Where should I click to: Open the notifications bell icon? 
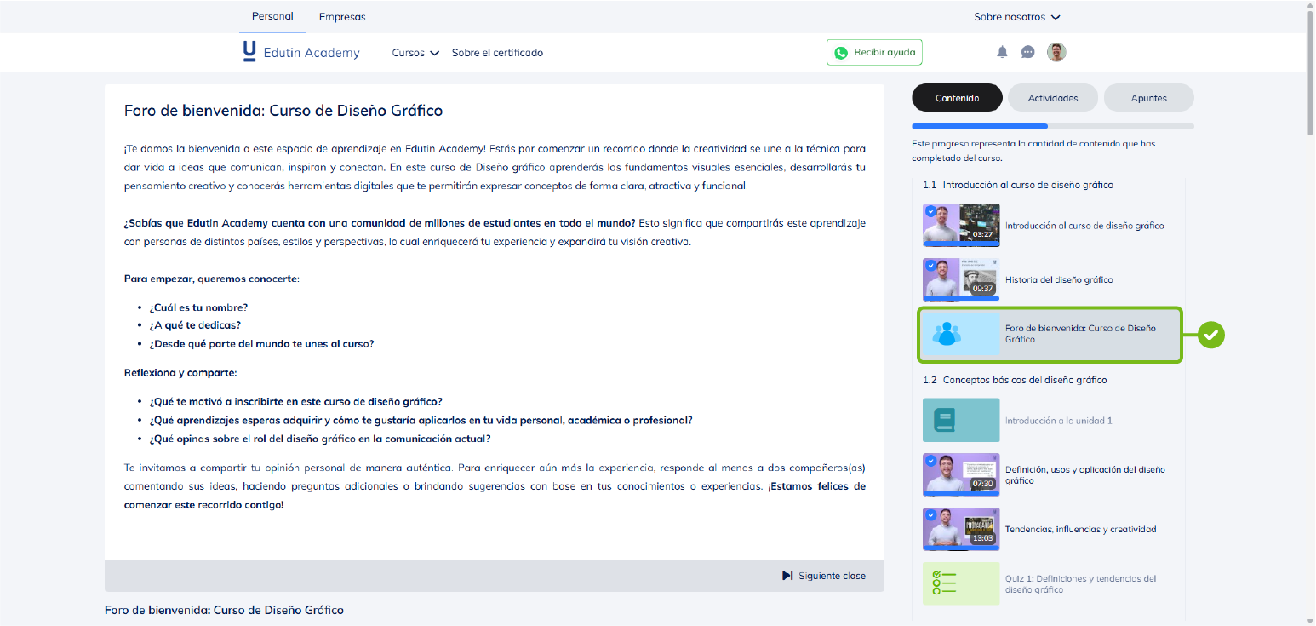(x=1002, y=52)
